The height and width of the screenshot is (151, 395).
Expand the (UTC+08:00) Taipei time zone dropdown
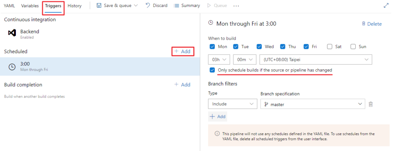coord(316,60)
